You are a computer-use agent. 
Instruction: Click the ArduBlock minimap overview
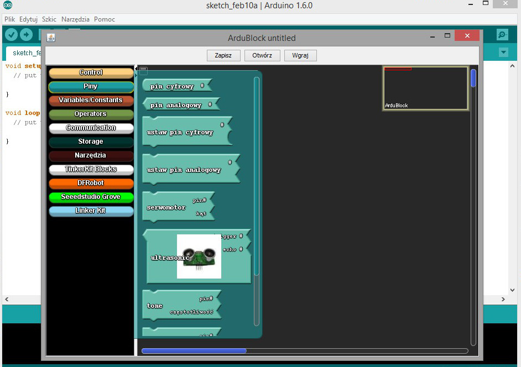tap(426, 88)
